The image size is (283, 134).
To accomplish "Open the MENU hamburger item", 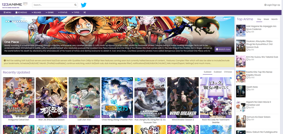I will [7, 12].
